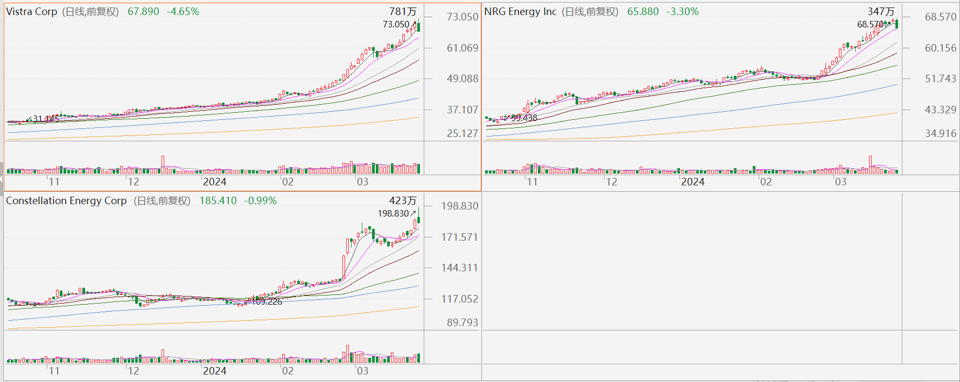Open the Vistra Corp chart title
This screenshot has height=382, width=960.
coord(32,11)
